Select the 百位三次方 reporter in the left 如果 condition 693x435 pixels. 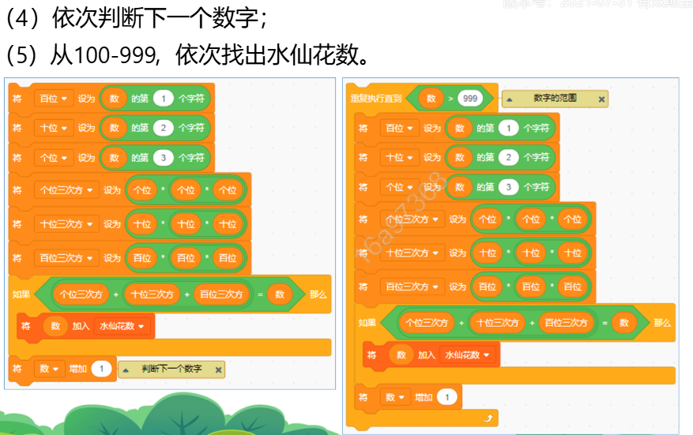coord(221,294)
